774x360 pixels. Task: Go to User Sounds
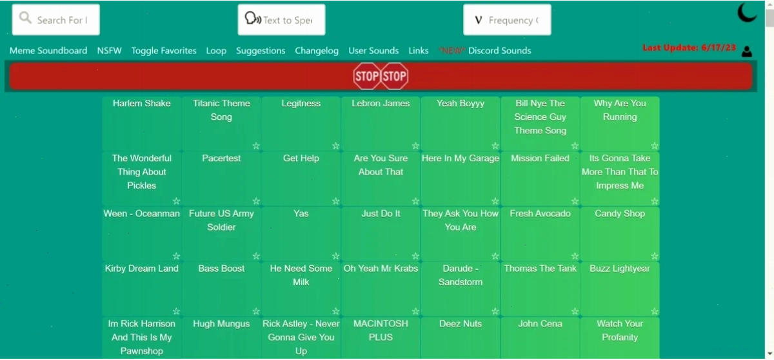click(373, 51)
